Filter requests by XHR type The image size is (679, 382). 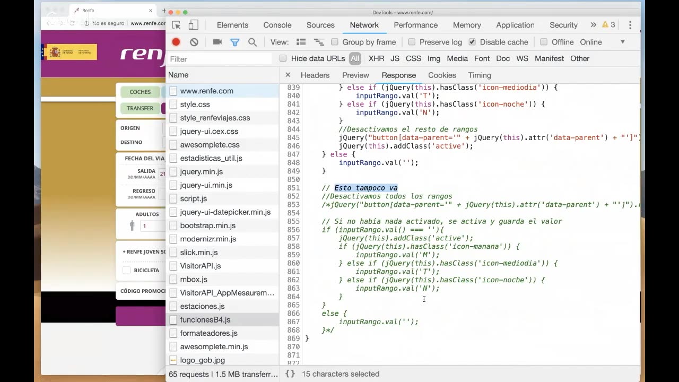tap(376, 58)
